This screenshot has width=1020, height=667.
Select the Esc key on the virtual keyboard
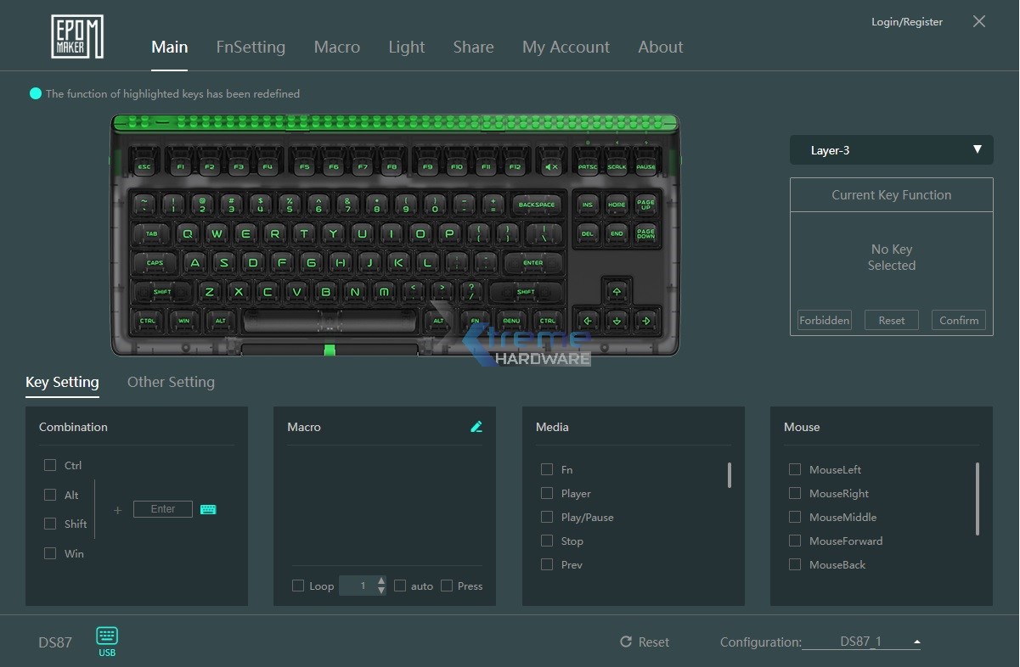point(142,166)
